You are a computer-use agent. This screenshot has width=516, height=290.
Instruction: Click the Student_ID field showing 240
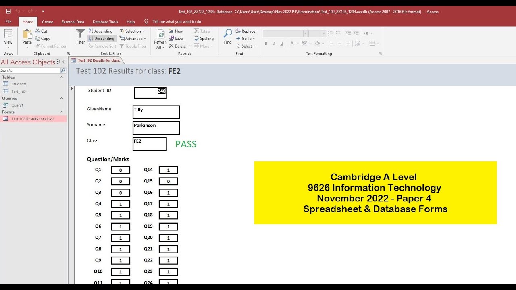(x=150, y=93)
